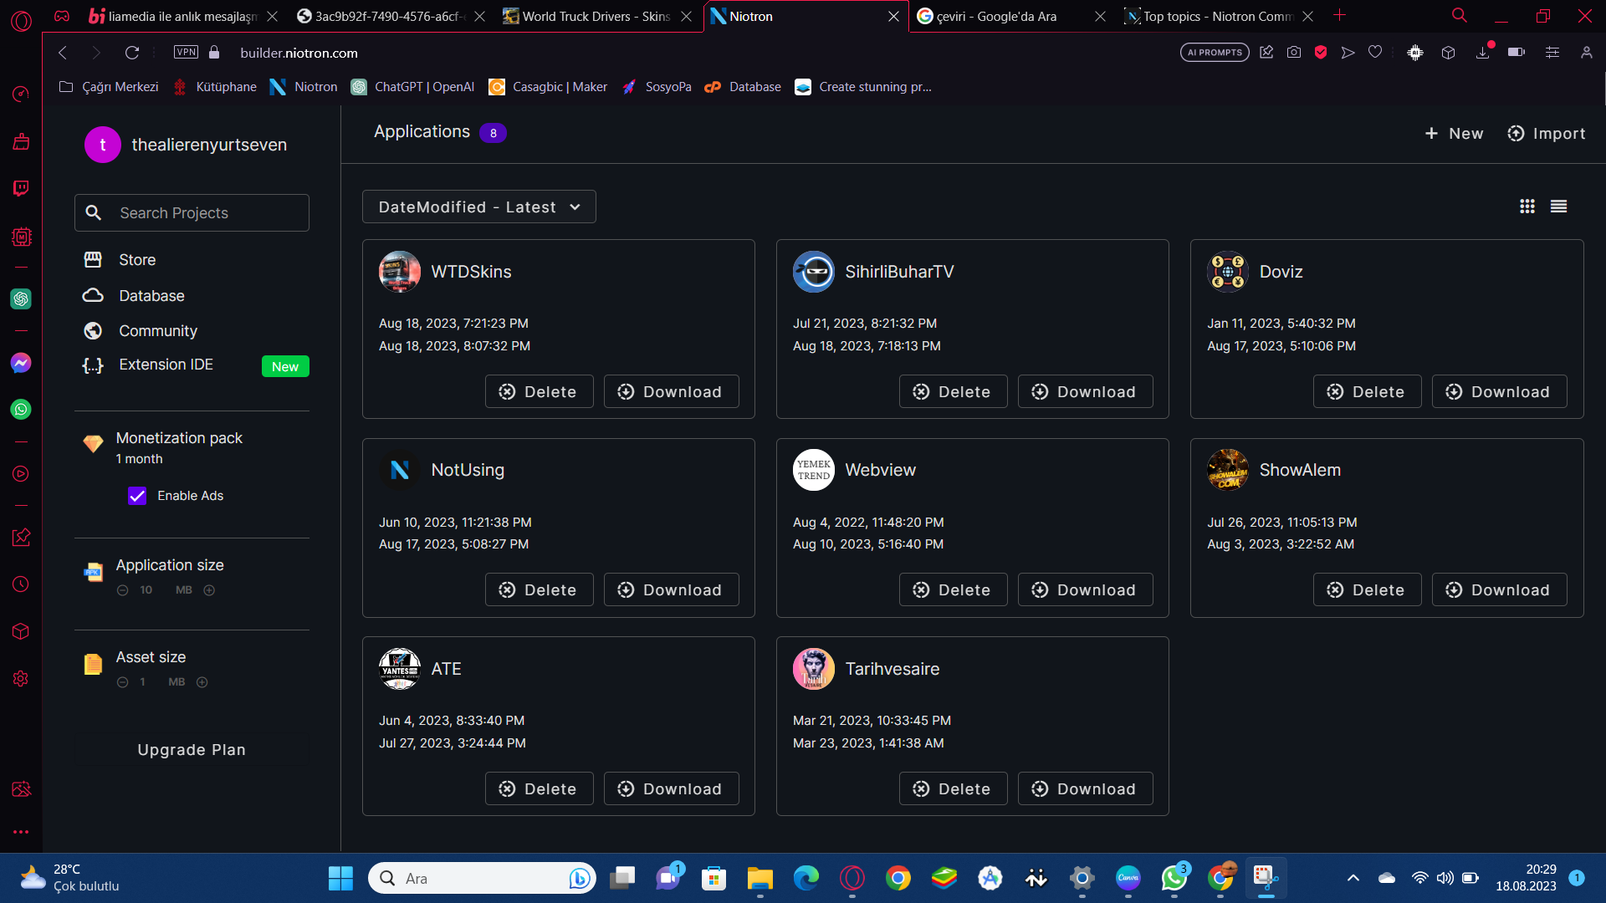Show hidden system tray icons
This screenshot has height=903, width=1606.
tap(1353, 878)
